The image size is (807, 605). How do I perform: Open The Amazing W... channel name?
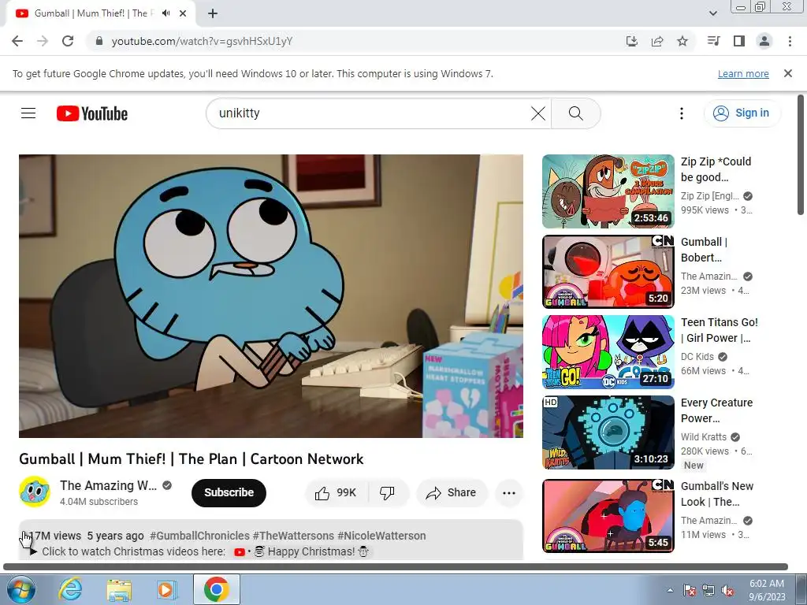[108, 485]
